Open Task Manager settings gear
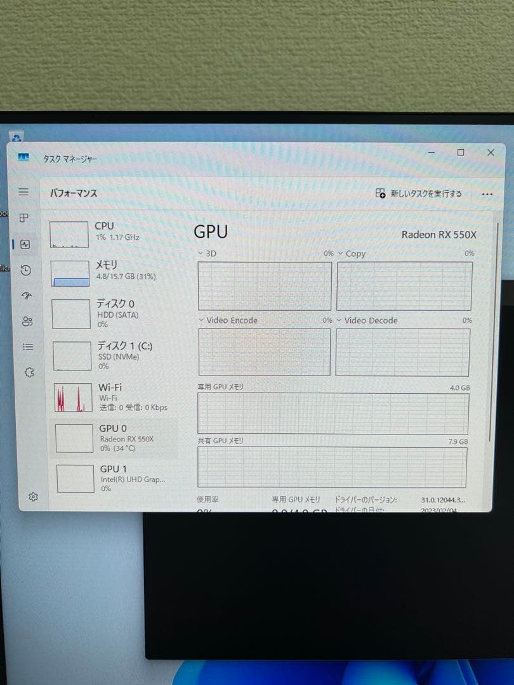 [33, 497]
